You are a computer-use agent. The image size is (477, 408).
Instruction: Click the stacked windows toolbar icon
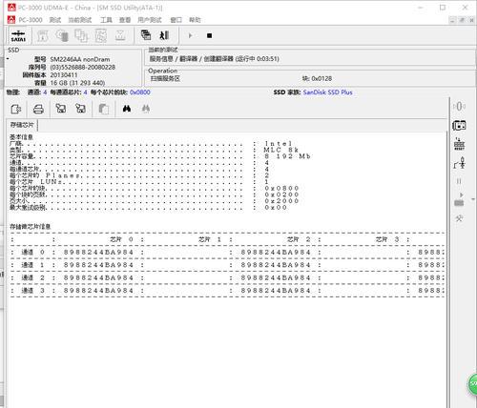coord(146,35)
